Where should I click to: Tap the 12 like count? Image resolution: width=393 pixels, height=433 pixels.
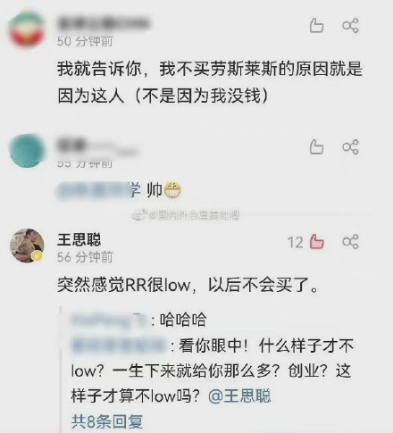coord(295,243)
